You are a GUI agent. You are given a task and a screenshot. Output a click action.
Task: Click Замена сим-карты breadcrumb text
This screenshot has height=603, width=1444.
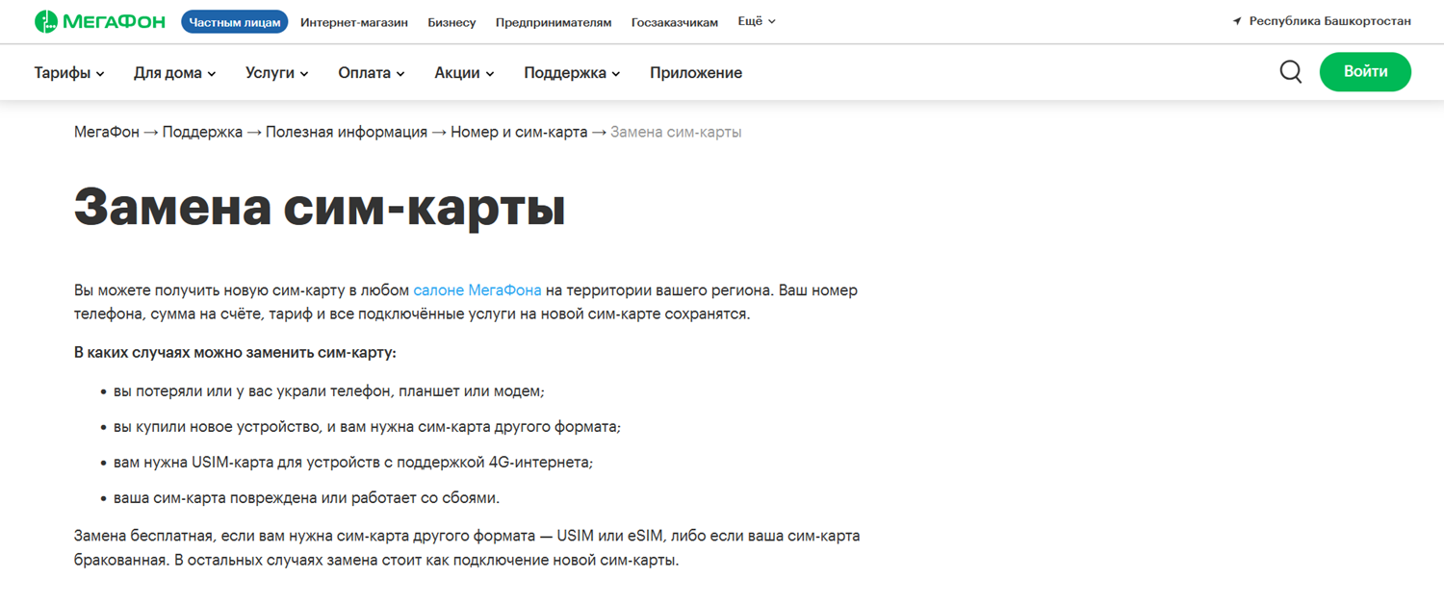[x=676, y=133]
